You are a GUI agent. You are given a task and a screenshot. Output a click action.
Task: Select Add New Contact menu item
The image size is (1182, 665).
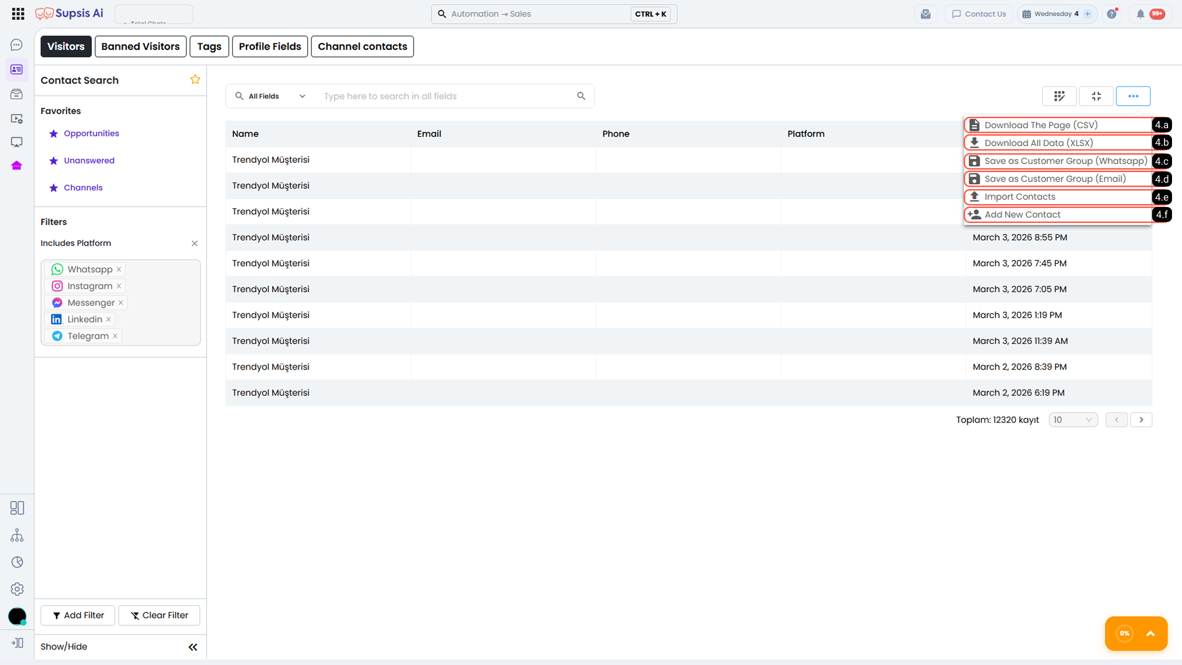[x=1058, y=215]
